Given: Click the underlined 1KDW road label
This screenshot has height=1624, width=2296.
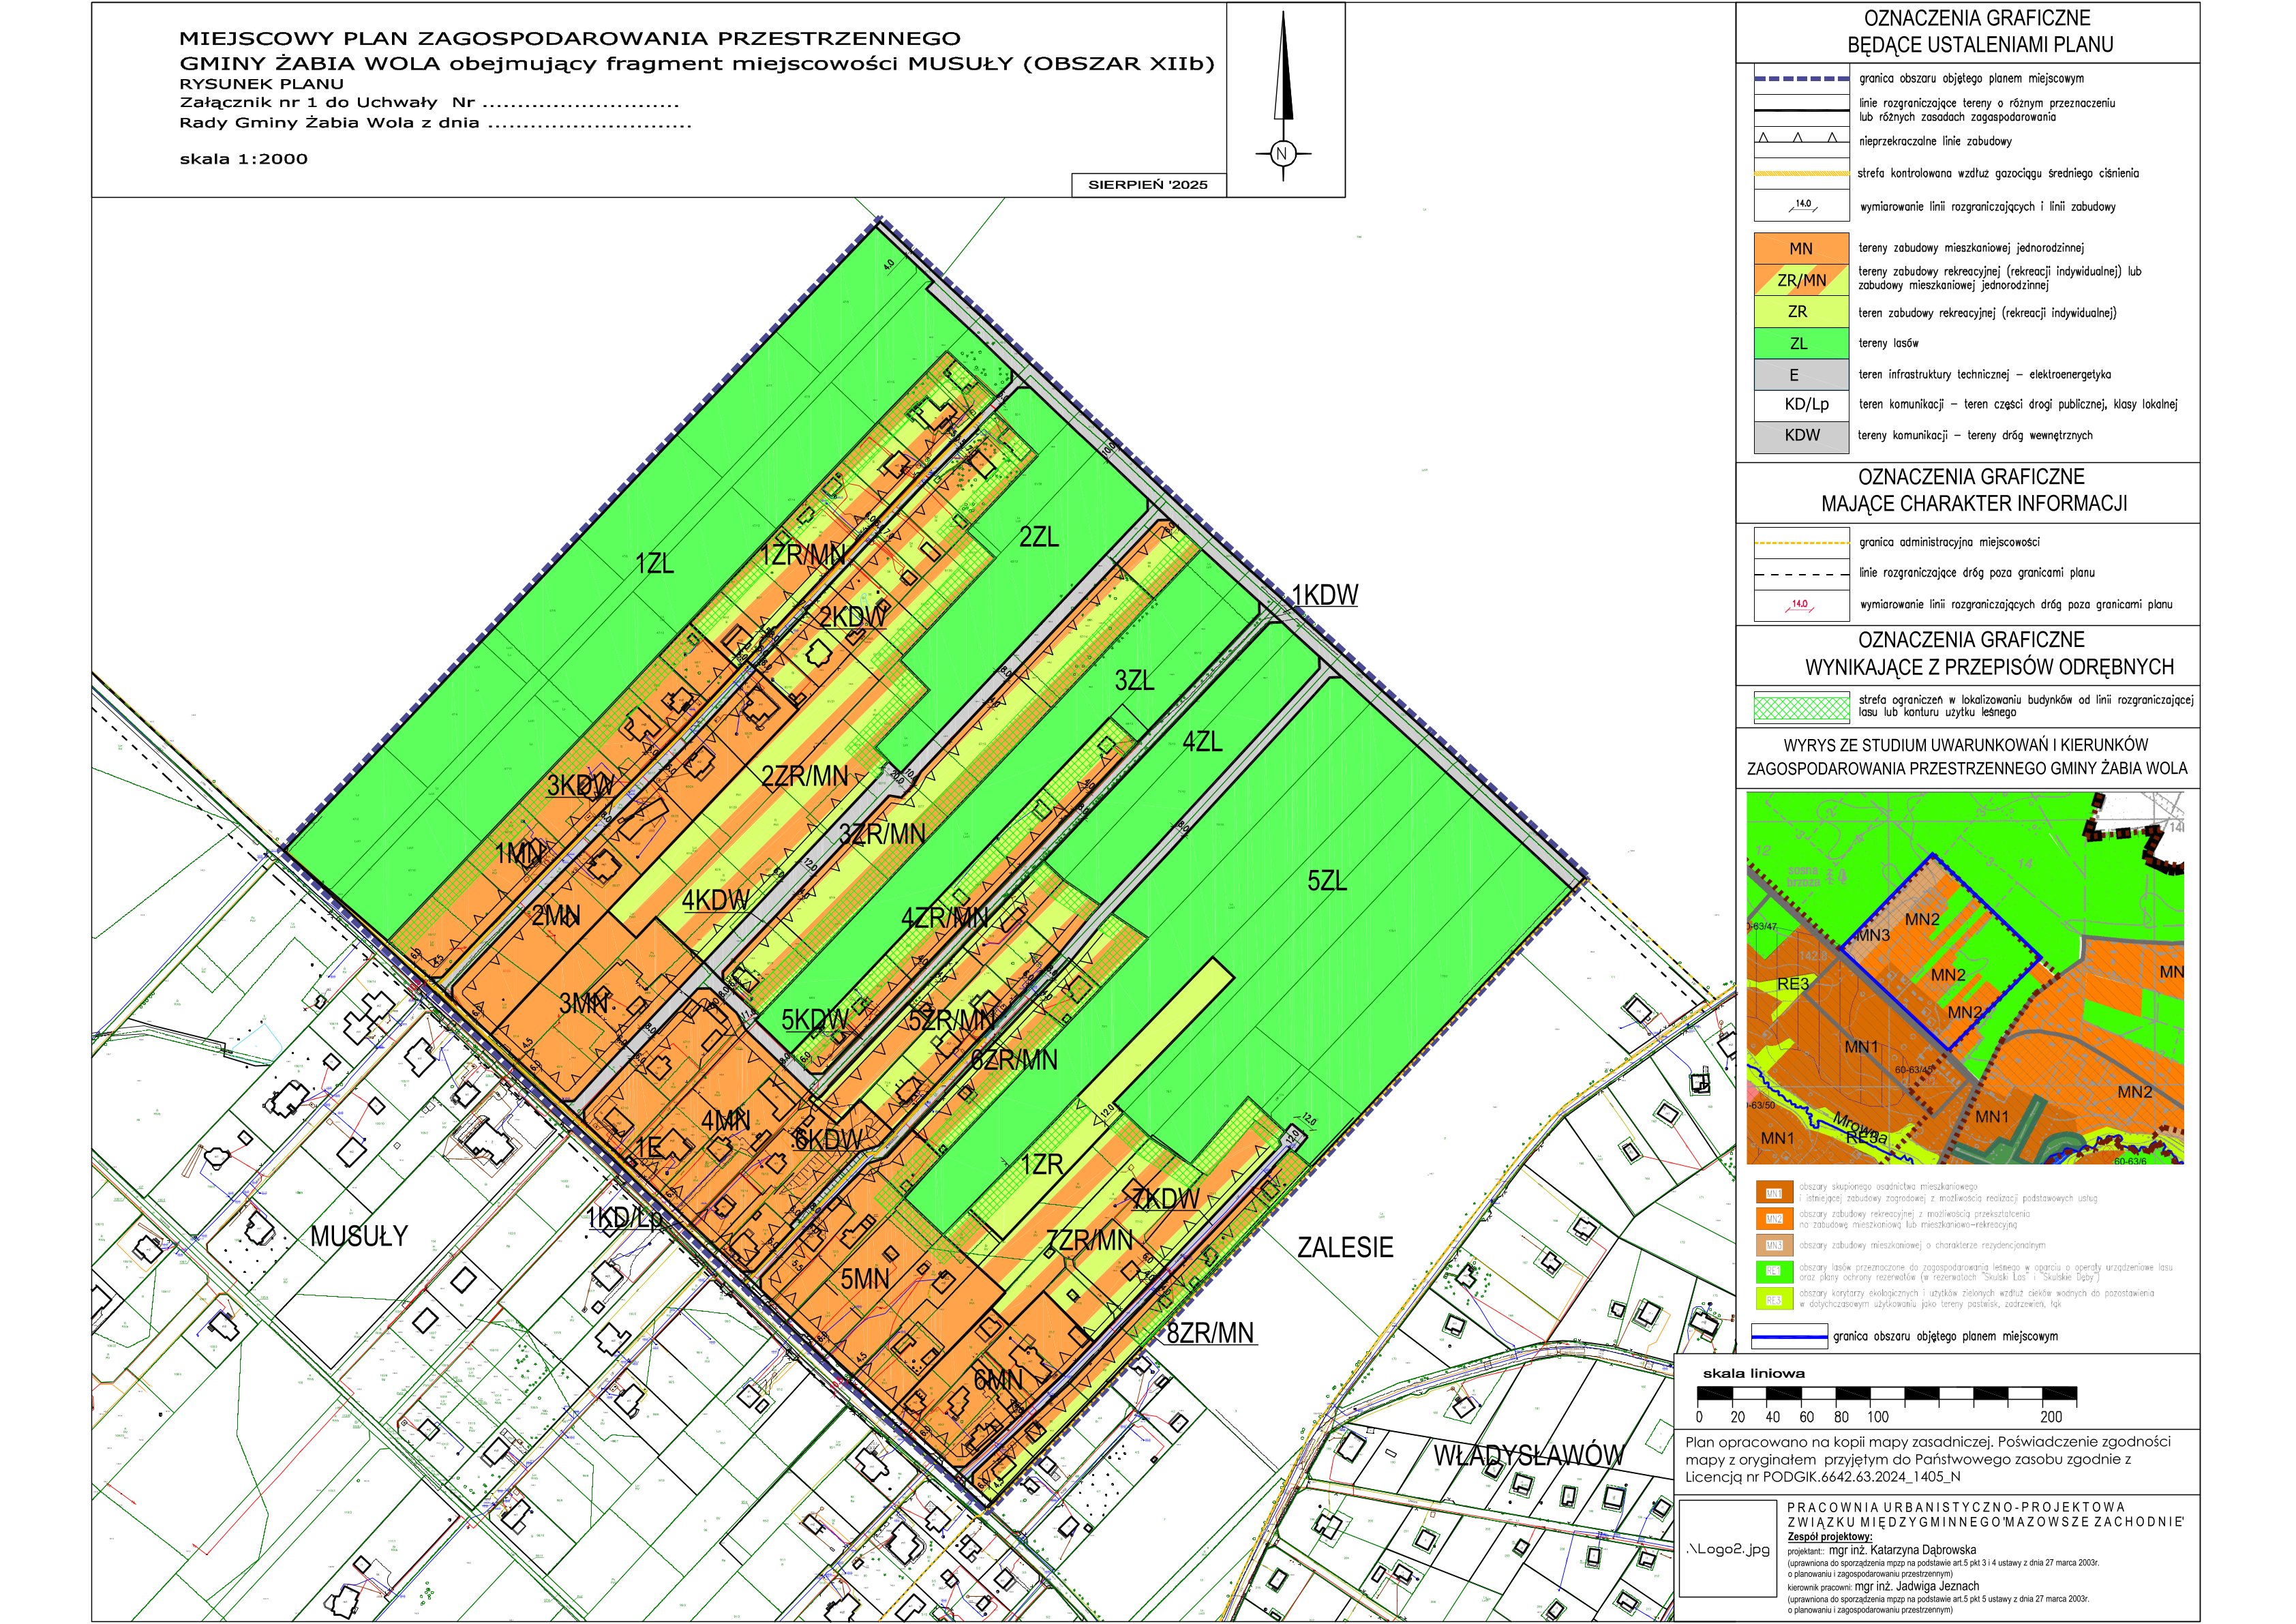Looking at the screenshot, I should (x=1325, y=595).
